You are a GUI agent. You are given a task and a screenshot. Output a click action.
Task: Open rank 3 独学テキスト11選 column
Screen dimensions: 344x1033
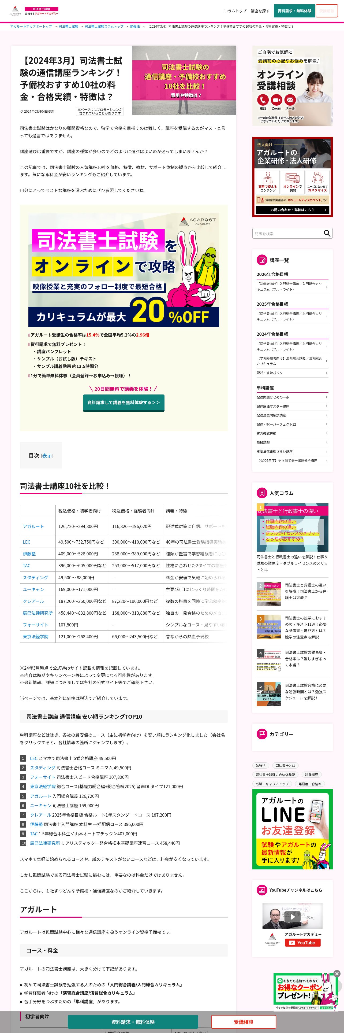[292, 627]
